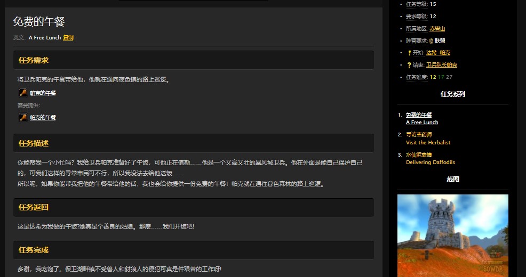The image size is (526, 277).
Task: Copy the English name via 复制 link
Action: pos(68,38)
